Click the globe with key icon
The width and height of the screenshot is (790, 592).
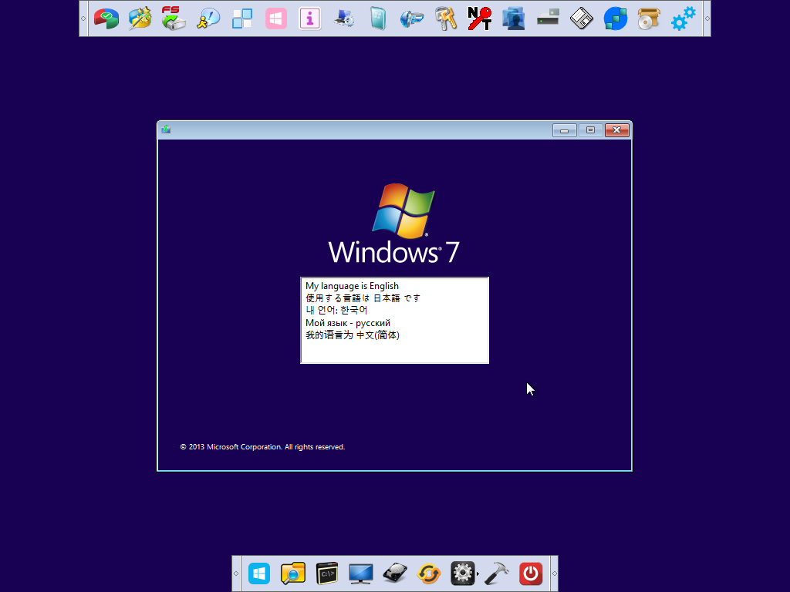412,18
